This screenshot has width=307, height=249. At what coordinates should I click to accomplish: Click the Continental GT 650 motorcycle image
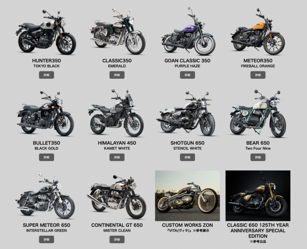[x=117, y=197]
